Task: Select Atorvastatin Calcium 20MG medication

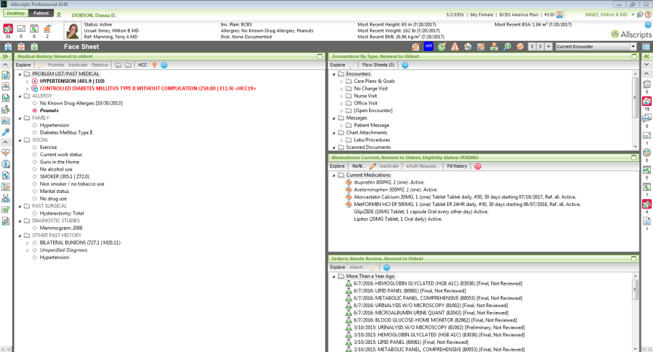Action: tap(465, 197)
